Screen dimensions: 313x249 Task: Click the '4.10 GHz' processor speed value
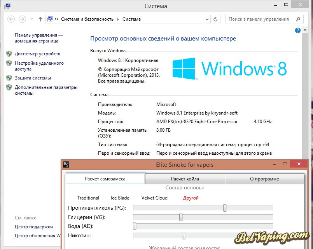tap(263, 122)
